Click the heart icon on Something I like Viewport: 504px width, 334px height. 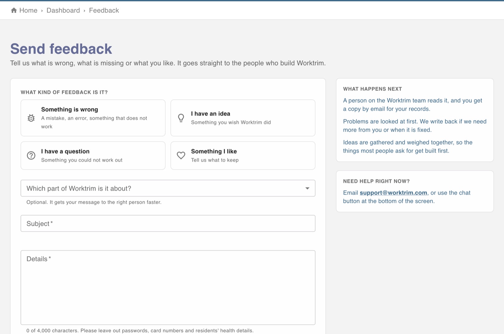(181, 156)
